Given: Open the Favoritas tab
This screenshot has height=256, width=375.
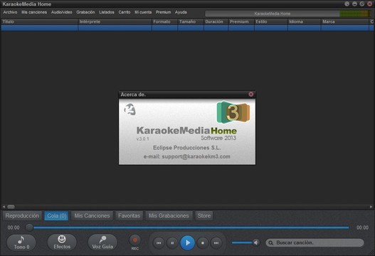Looking at the screenshot, I should click(129, 216).
